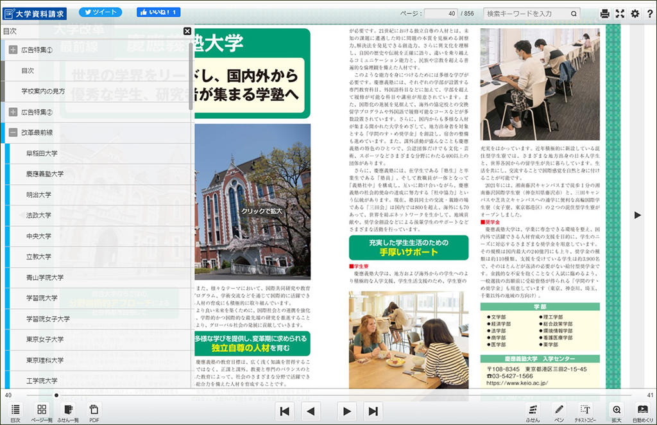Activate the テキストコピー text copy tool
Screen dimensions: 657x425
(x=585, y=412)
